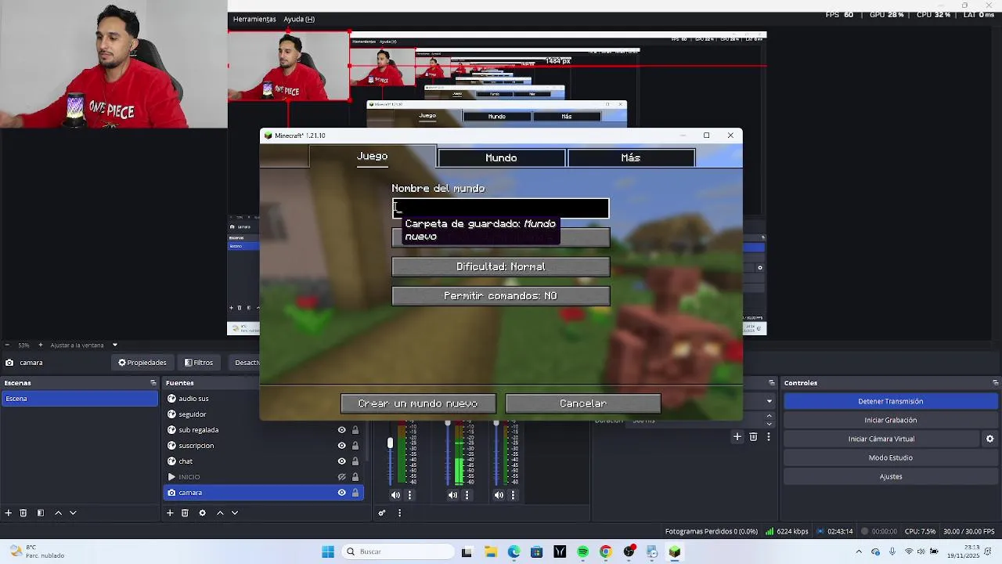Pop out the Escenas dock panel
Viewport: 1002px width, 564px height.
point(153,383)
